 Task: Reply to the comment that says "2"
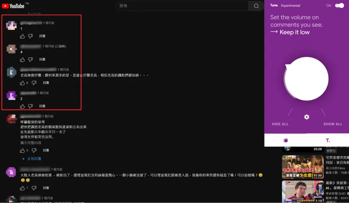42,106
